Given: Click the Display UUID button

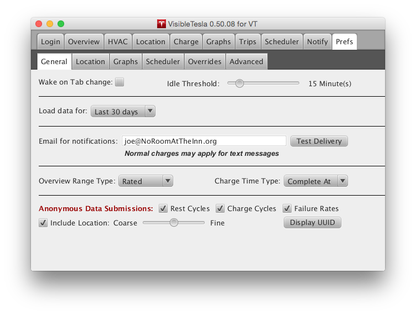Looking at the screenshot, I should pos(312,223).
